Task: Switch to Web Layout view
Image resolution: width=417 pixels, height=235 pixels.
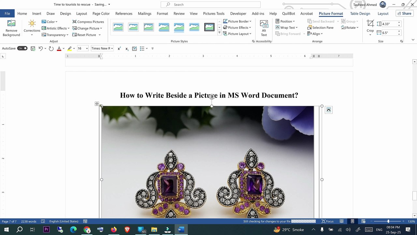Action: pos(363,221)
